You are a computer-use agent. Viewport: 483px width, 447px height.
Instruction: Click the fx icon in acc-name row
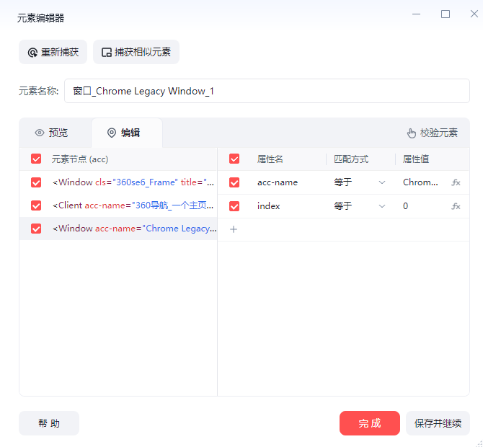click(456, 182)
